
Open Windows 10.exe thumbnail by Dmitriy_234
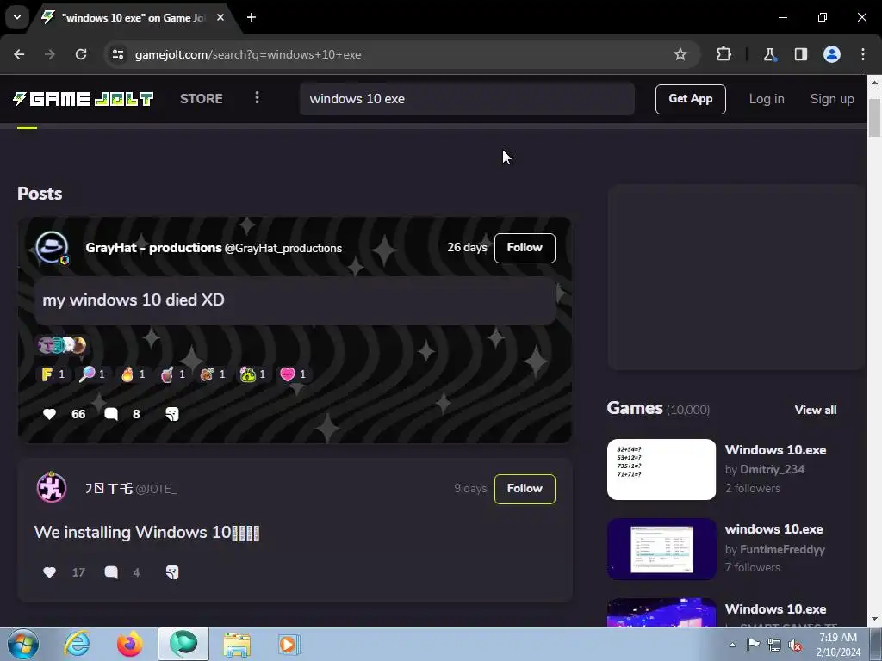pos(661,469)
